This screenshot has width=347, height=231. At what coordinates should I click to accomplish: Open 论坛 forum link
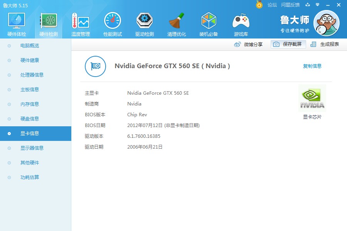pyautogui.click(x=272, y=5)
